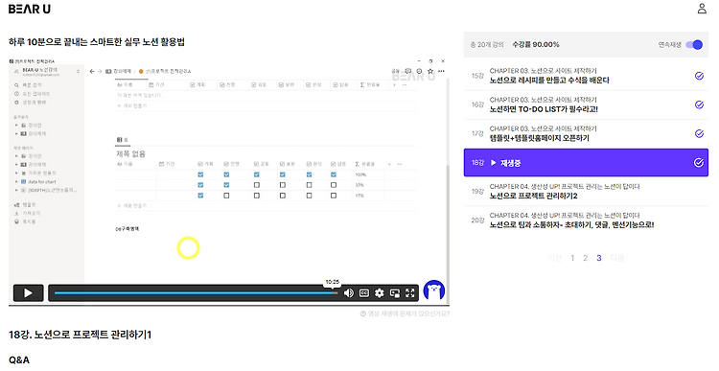
Task: Click the blue bear chat icon
Action: [433, 290]
